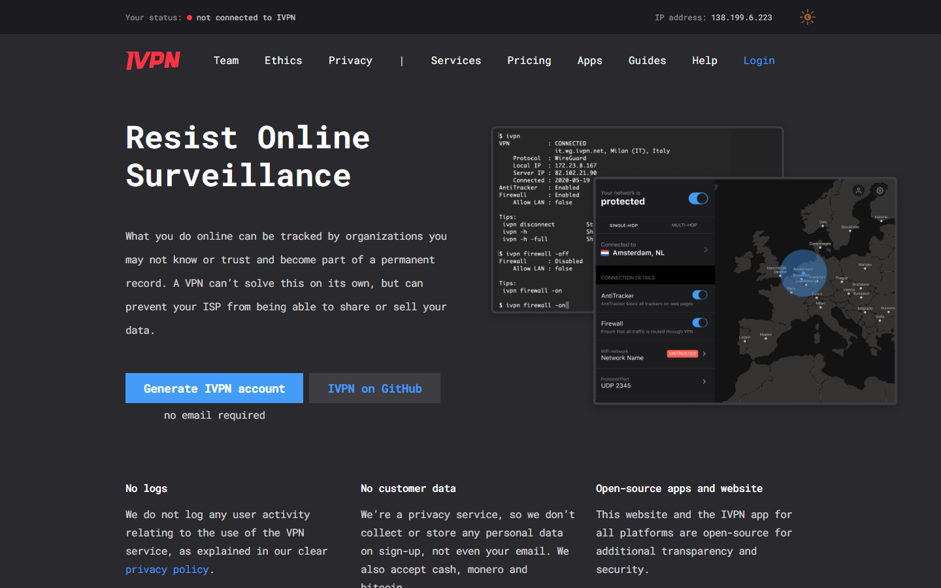Click IVPN on GitHub button
Screen dimensions: 941x588
click(x=374, y=388)
